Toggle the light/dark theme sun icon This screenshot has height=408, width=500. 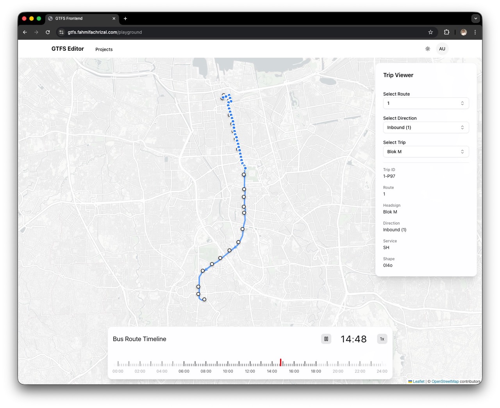(x=428, y=49)
